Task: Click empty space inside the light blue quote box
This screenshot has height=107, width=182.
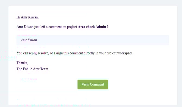Action: click(x=102, y=40)
